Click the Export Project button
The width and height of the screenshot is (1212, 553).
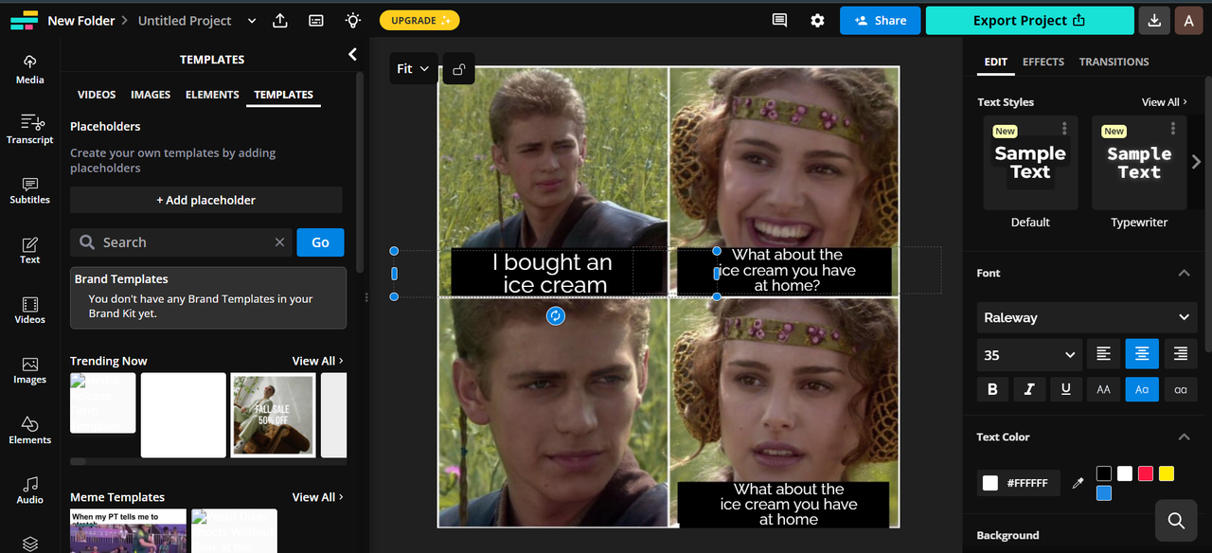(x=1029, y=20)
